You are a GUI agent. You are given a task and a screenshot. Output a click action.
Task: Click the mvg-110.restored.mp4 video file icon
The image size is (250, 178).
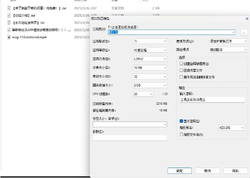9,37
